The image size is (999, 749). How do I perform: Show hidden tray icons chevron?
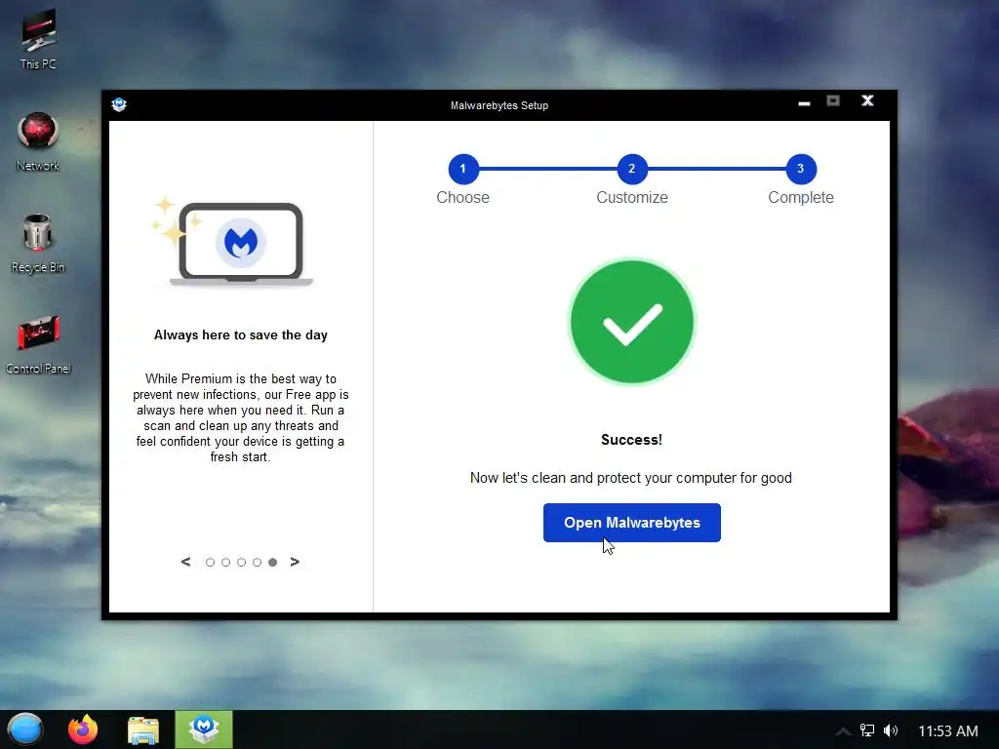click(x=842, y=731)
